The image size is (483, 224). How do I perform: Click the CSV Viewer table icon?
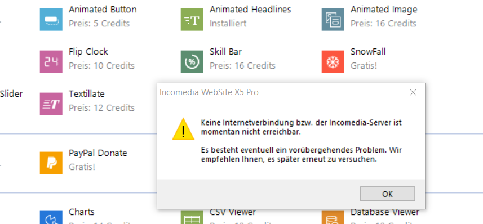click(x=192, y=218)
